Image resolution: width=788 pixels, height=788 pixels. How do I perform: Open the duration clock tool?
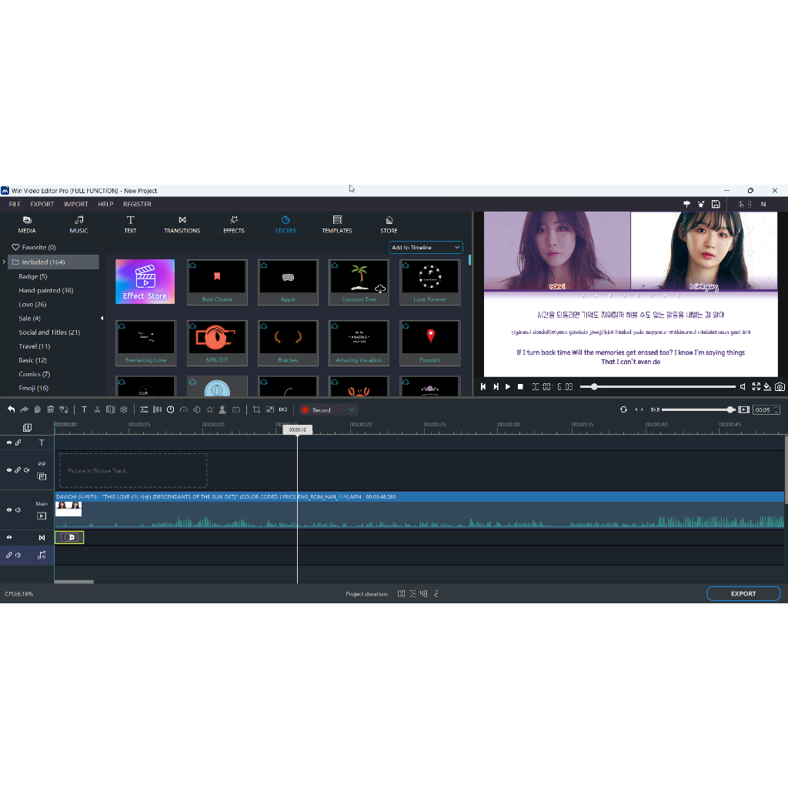[170, 409]
